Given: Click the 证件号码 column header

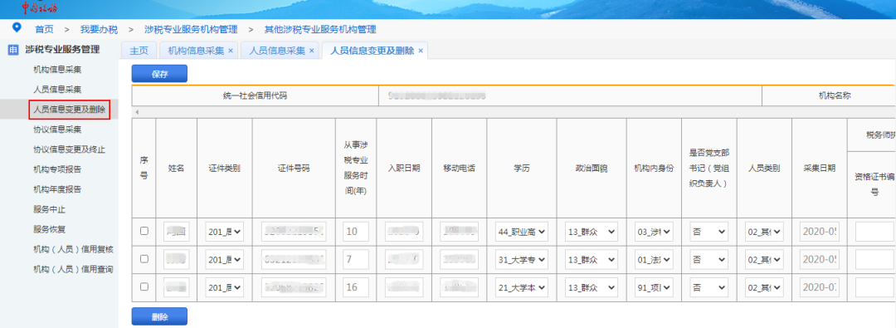Looking at the screenshot, I should coord(294,169).
